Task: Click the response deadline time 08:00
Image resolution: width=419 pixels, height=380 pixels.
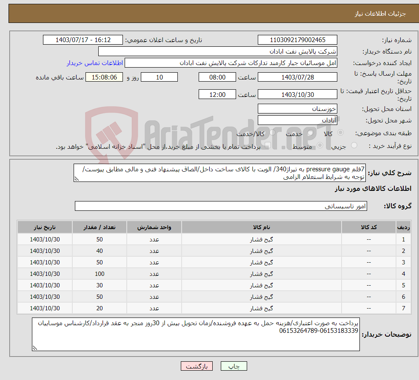Action: (217, 77)
